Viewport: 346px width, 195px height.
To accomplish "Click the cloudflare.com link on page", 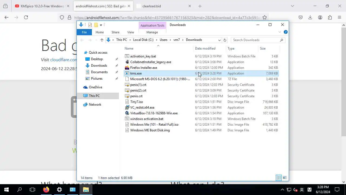I will tap(64, 60).
